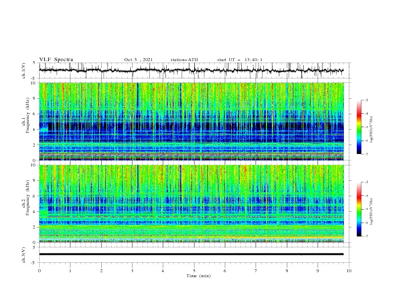Viewport: 393px width, 304px height.
Task: Click the 'ch.1 Frequency (kHz)' axis label
Action: point(26,115)
